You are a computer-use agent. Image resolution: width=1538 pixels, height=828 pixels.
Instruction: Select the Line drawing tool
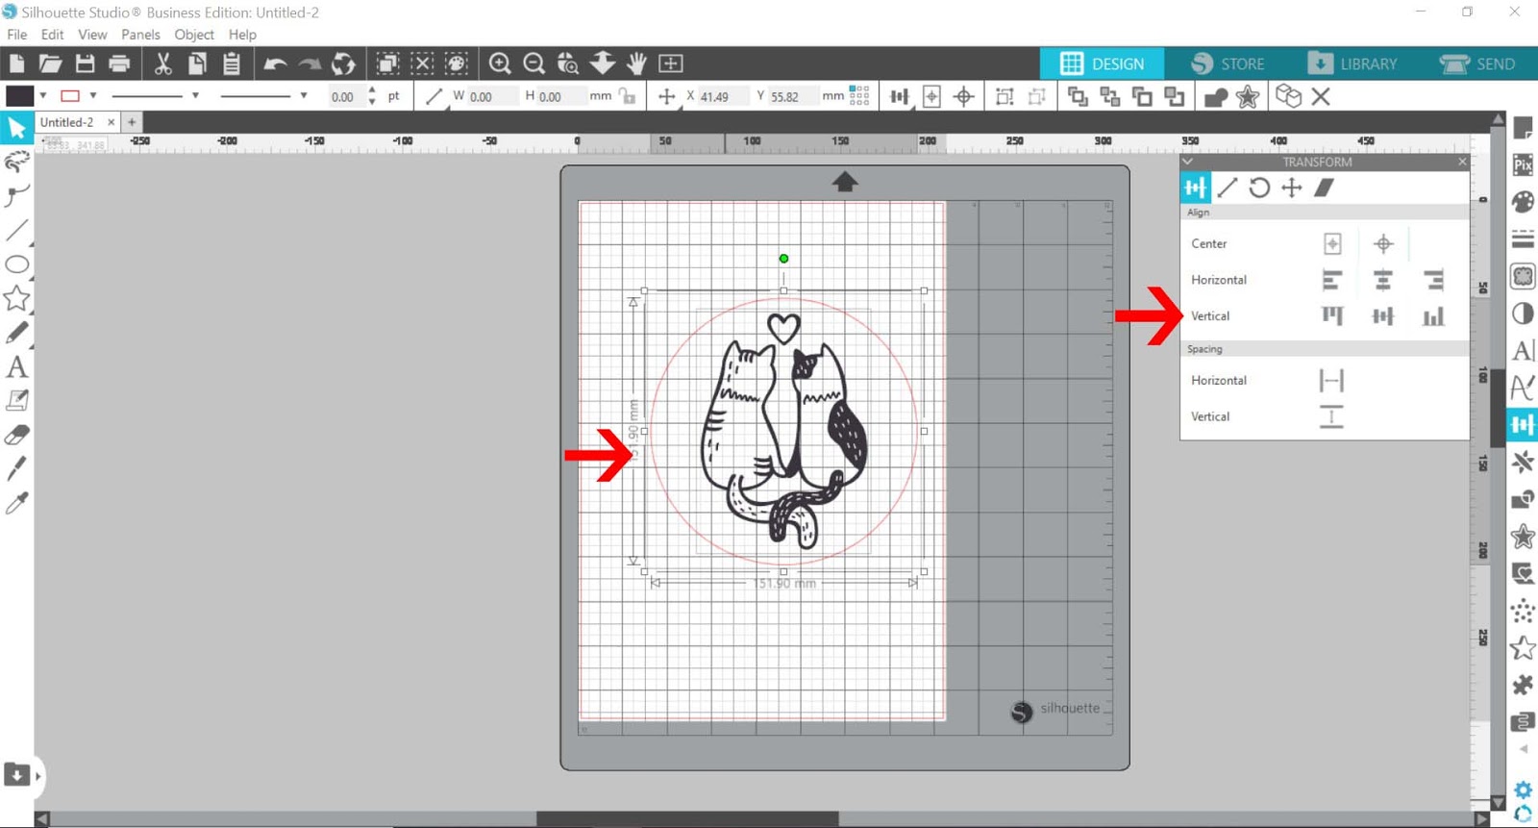point(16,230)
